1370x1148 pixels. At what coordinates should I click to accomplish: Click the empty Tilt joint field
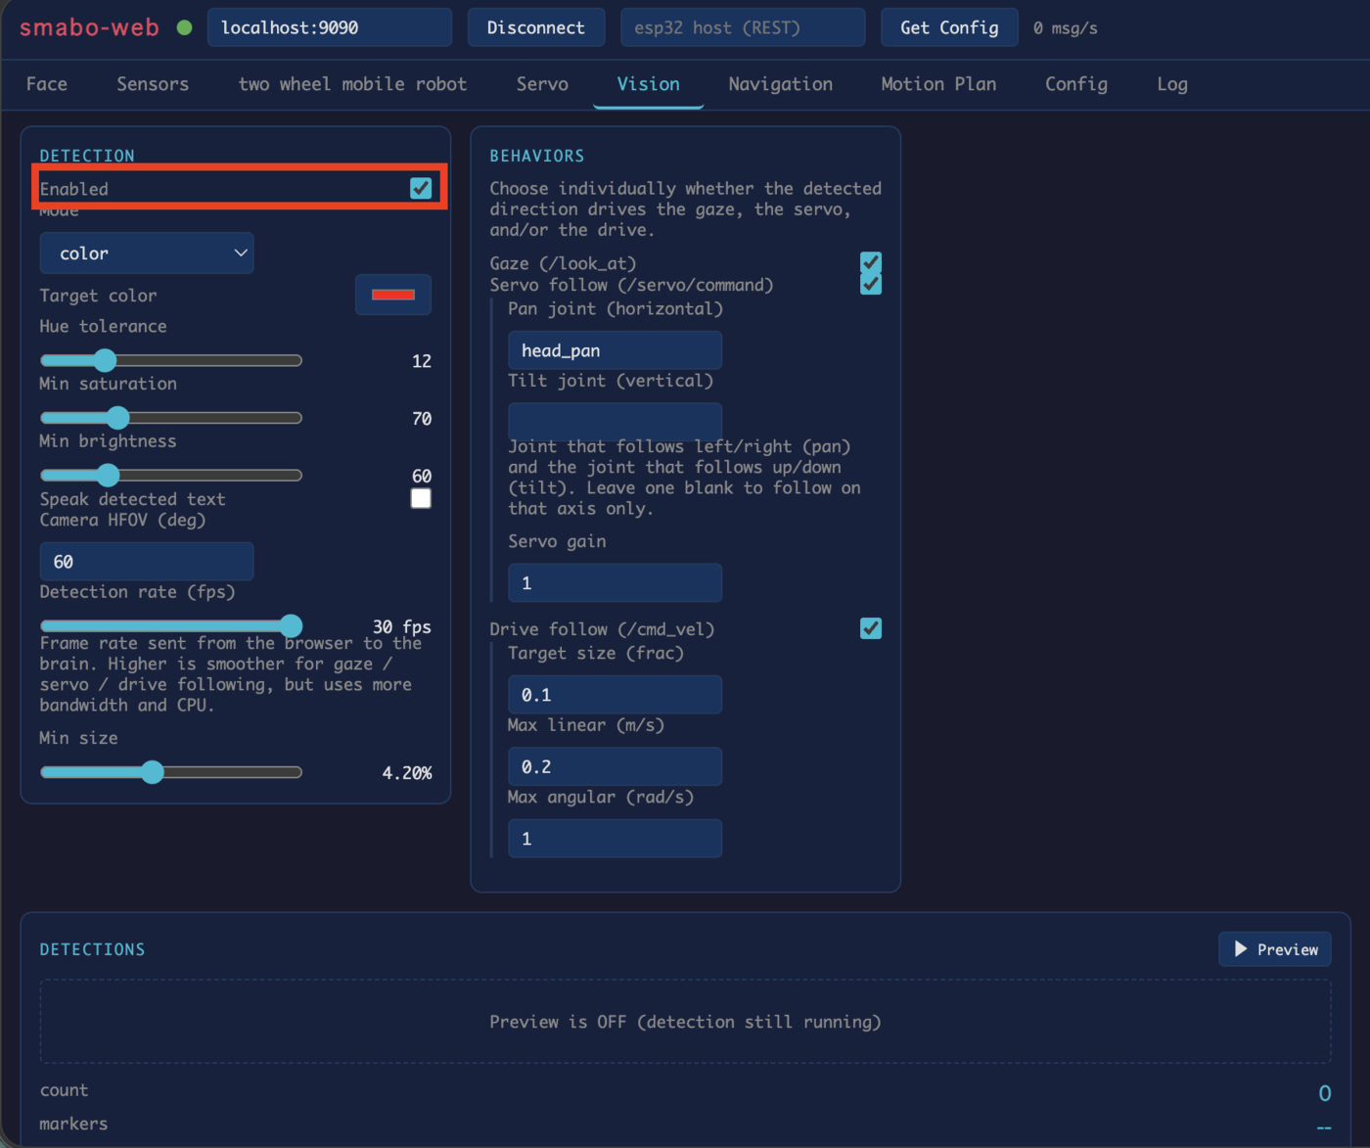tap(615, 422)
